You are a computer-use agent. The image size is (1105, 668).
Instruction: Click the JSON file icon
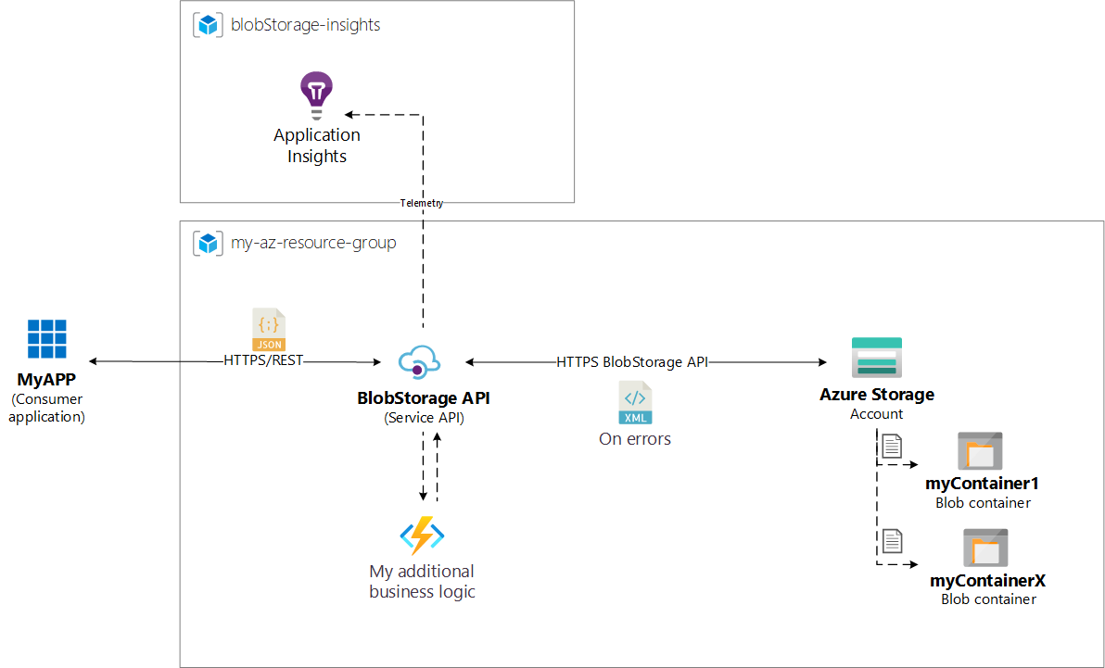269,330
